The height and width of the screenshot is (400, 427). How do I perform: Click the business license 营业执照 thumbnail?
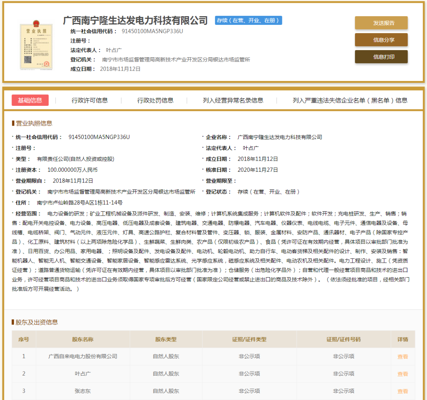click(x=36, y=45)
